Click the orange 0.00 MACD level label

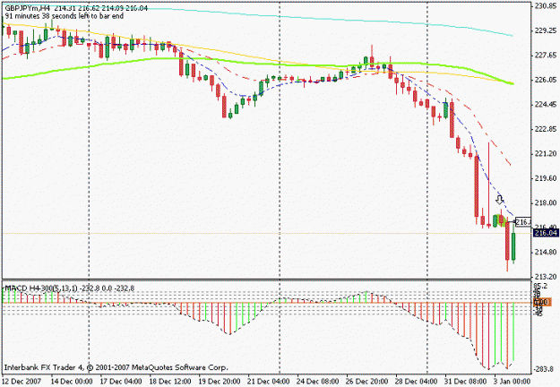coord(542,303)
